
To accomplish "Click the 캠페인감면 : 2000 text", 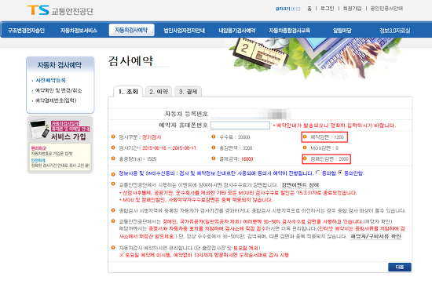I will [x=330, y=159].
